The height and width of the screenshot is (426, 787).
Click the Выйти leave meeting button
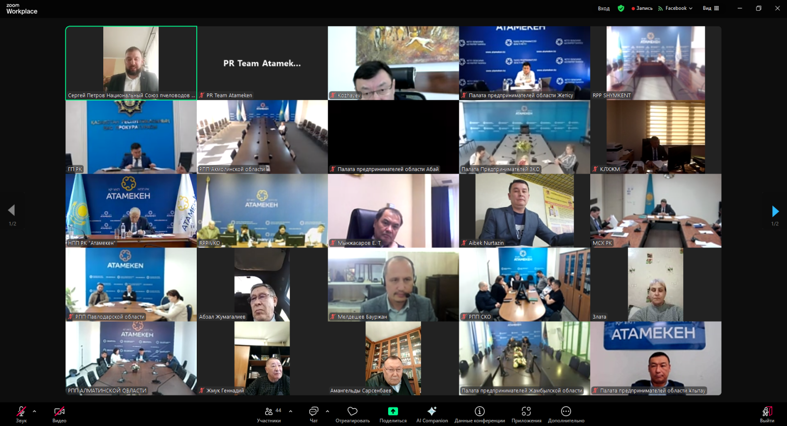[x=767, y=414]
